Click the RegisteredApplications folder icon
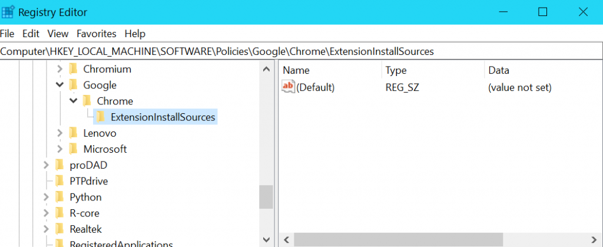Screen dimensions: 603x247 (59, 243)
